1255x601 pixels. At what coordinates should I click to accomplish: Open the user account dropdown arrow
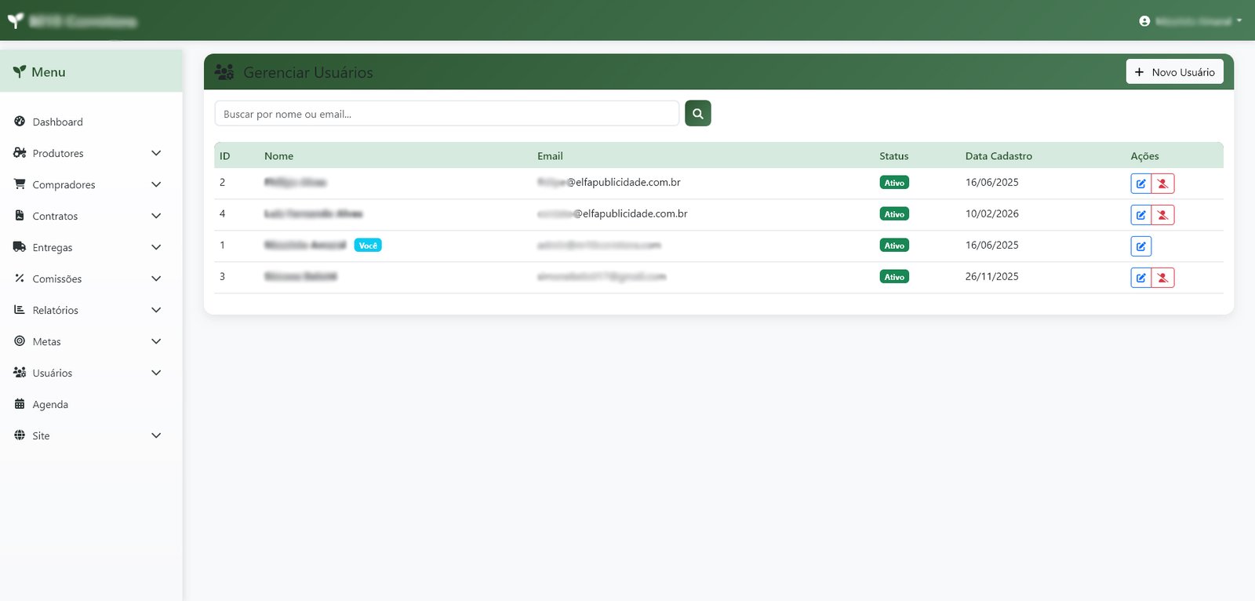tap(1239, 21)
